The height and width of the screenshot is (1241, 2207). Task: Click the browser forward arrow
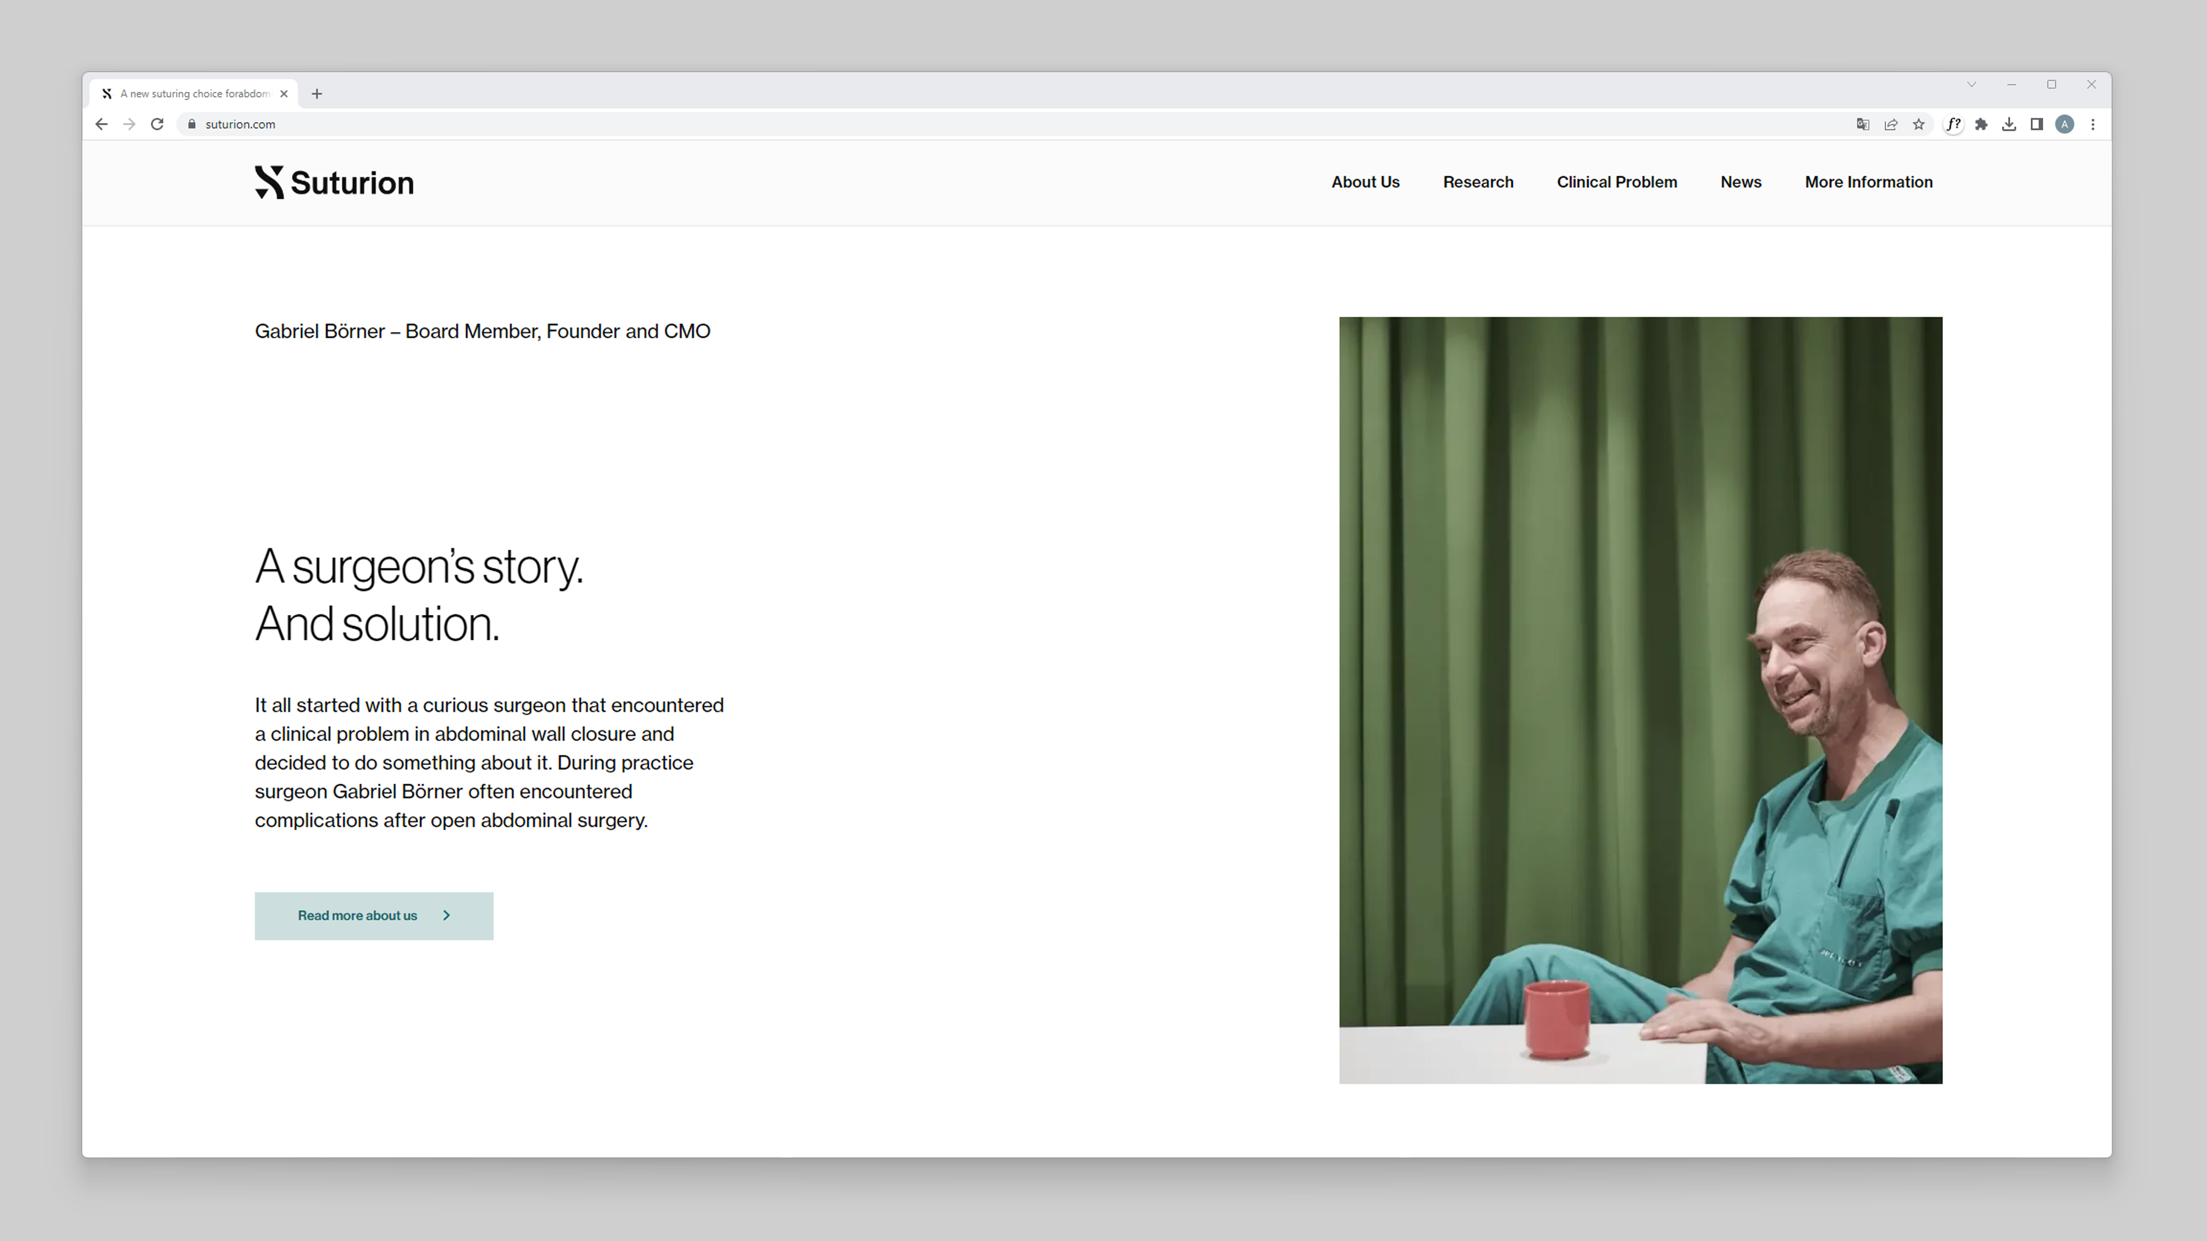click(130, 124)
